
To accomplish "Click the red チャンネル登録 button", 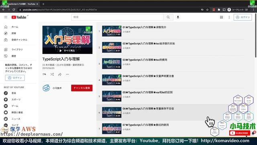I will pos(82,88).
